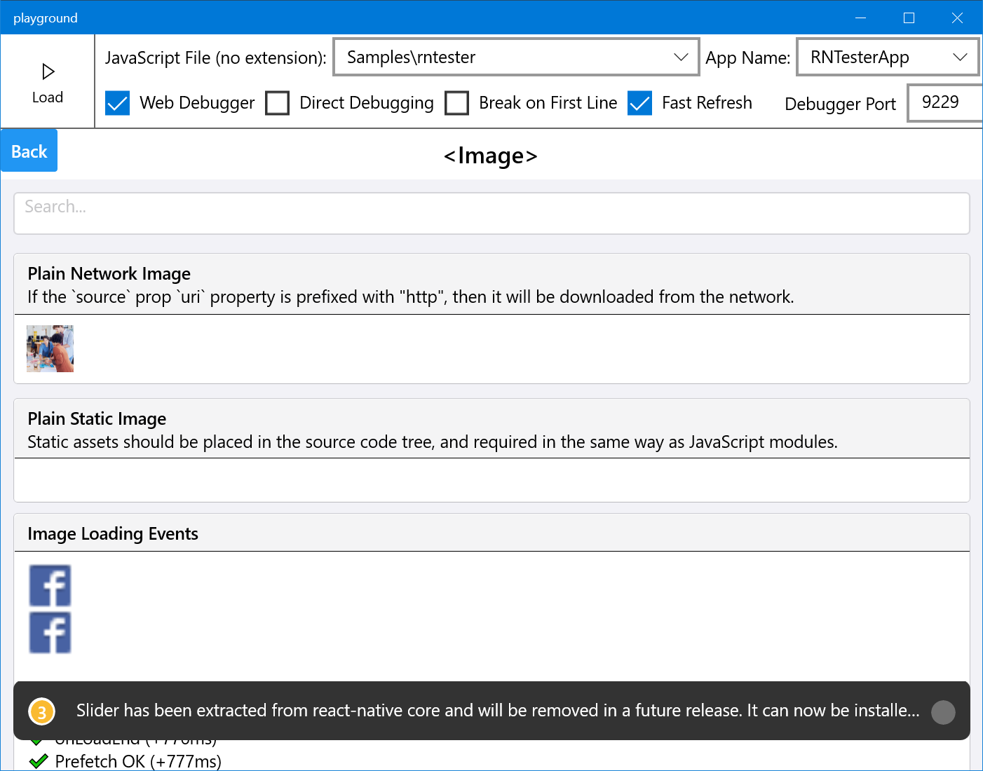Read the Slider extraction notification message
This screenshot has width=983, height=771.
tap(498, 711)
